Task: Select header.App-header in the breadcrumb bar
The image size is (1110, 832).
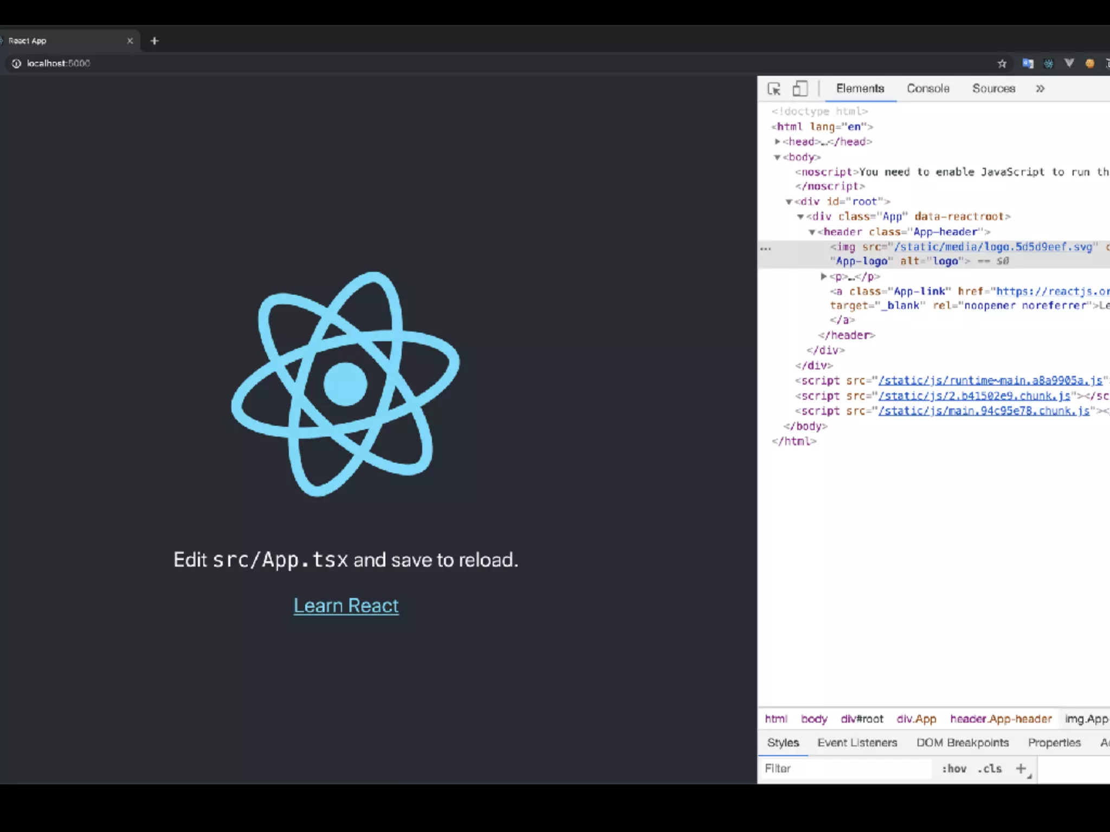Action: click(1001, 719)
